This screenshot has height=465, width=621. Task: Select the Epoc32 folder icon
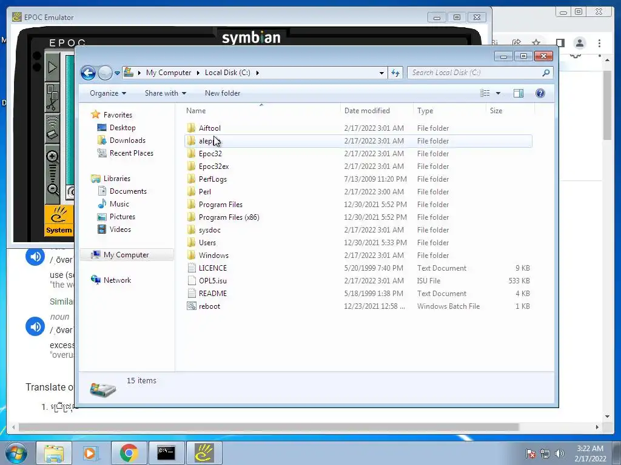tap(191, 153)
